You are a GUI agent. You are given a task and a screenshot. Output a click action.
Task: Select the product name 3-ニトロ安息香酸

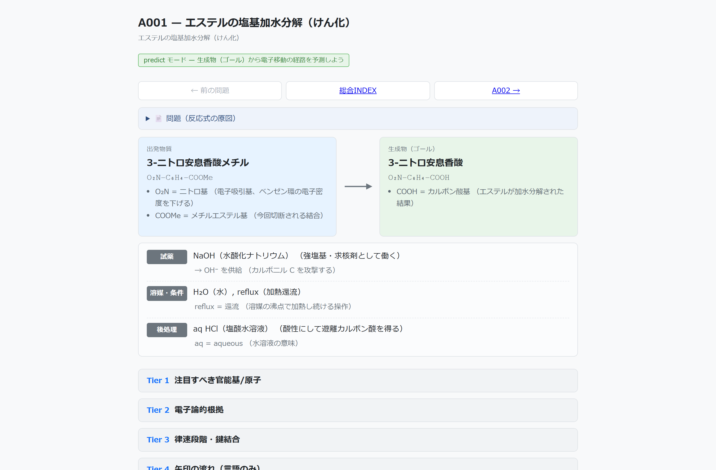pos(426,162)
